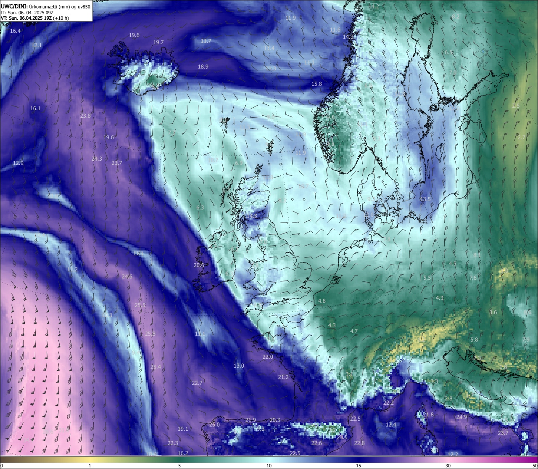Screen dimensions: 538x469
Task: Select the 18.9 value east of Iceland
Action: [x=203, y=67]
